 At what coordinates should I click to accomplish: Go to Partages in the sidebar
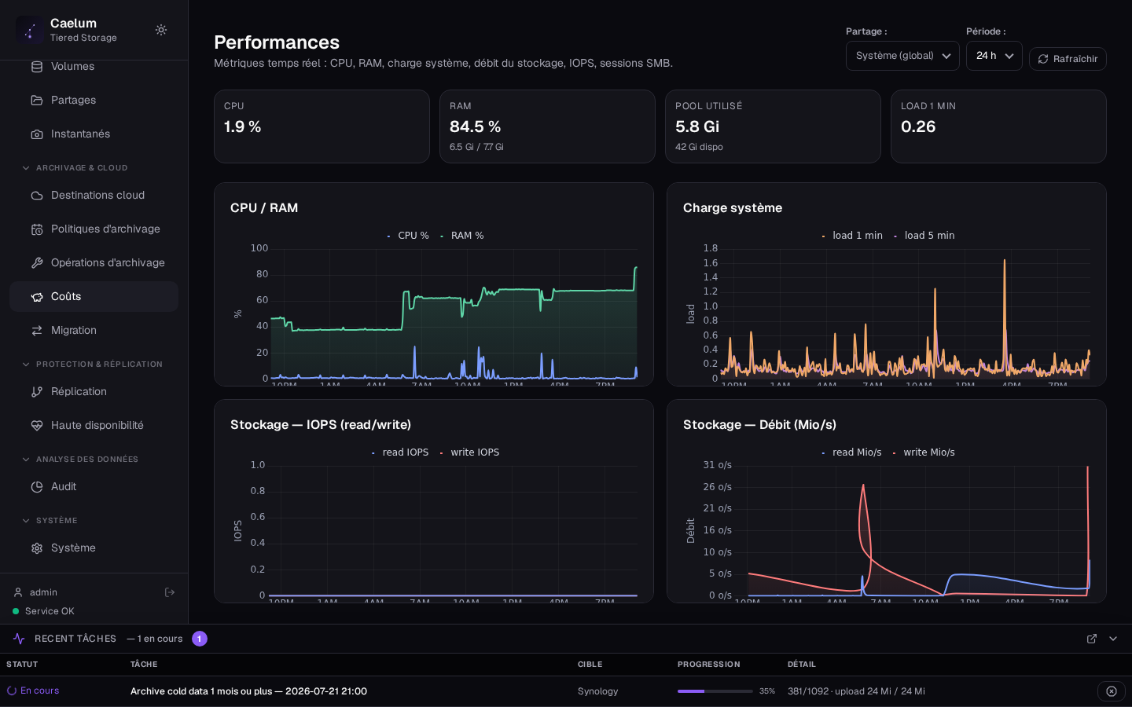94,101
